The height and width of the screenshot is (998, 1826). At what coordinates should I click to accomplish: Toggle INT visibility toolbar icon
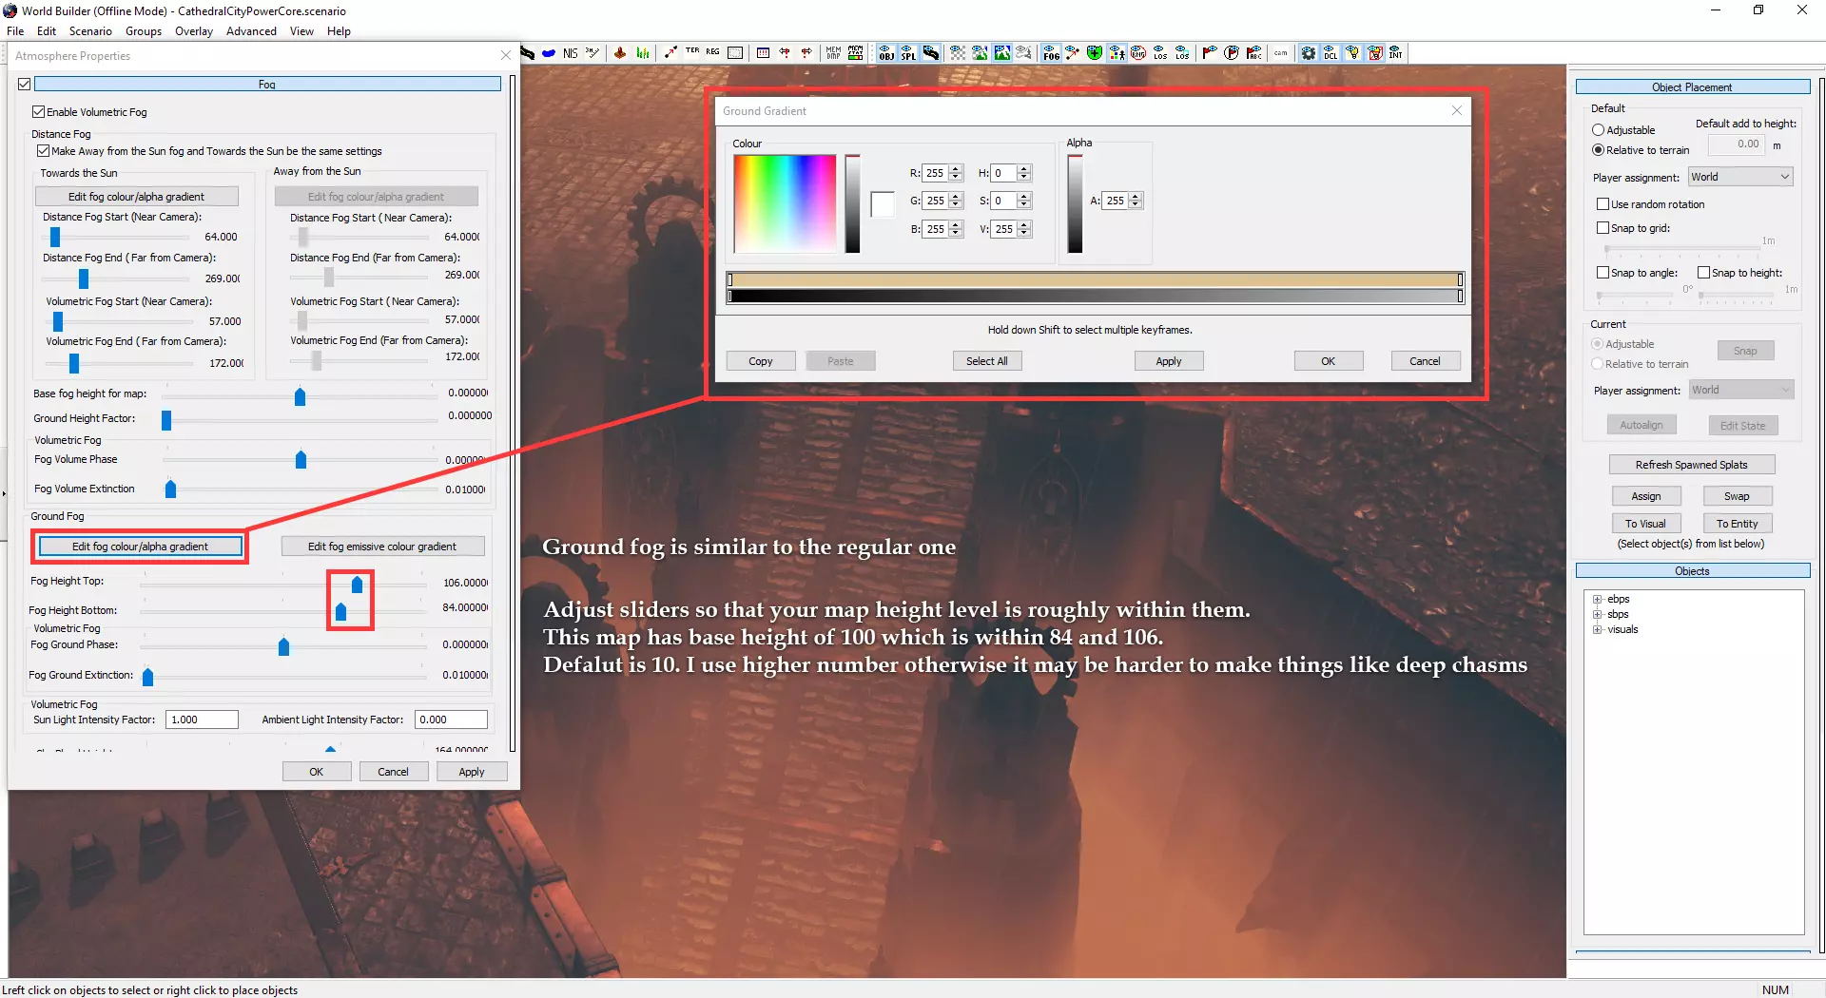[x=1396, y=53]
